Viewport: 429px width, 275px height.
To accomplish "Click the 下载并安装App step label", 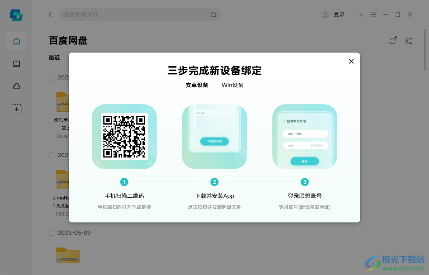I will pyautogui.click(x=214, y=196).
